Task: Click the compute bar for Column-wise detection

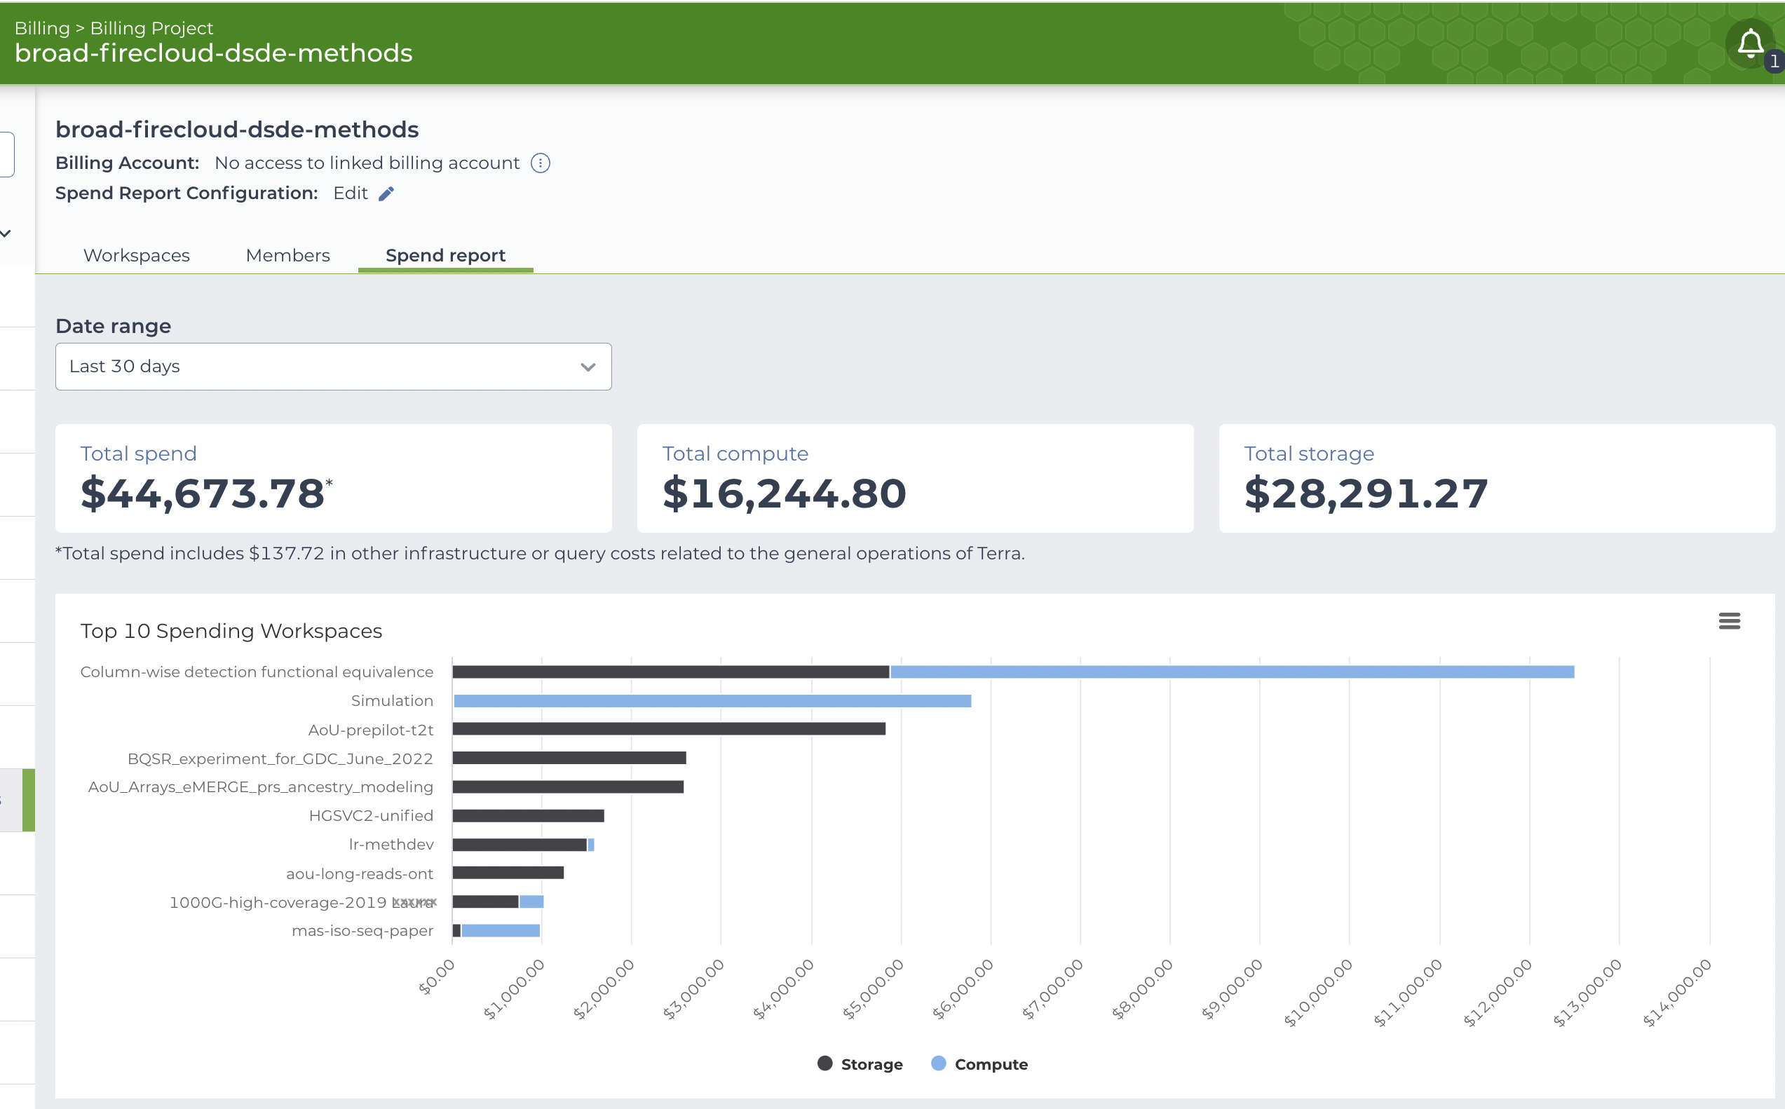Action: tap(1232, 672)
